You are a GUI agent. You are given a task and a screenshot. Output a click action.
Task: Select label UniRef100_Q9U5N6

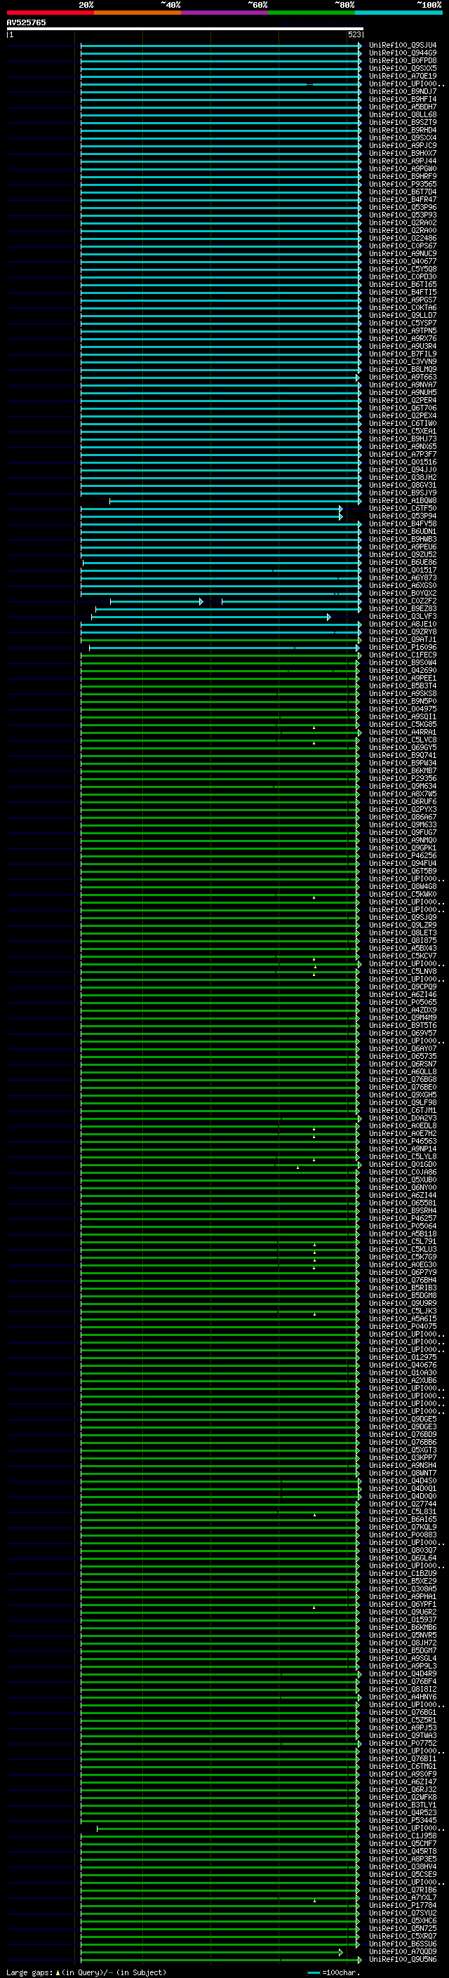point(402,1960)
